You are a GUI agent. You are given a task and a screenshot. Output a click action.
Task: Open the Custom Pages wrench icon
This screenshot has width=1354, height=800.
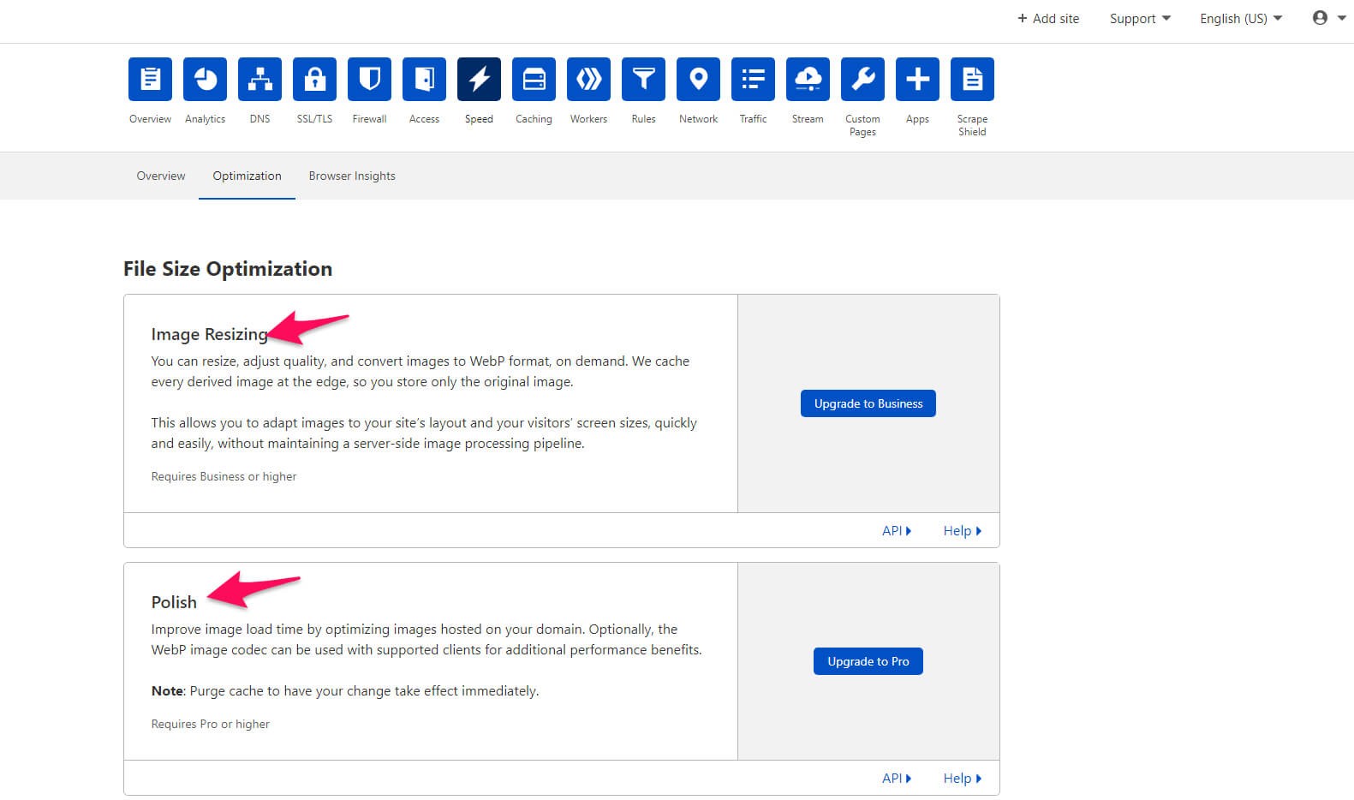[x=862, y=79]
